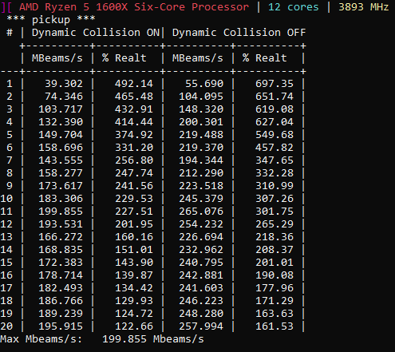Click value 168.835 in row 14
This screenshot has height=352, width=395.
tap(61, 250)
